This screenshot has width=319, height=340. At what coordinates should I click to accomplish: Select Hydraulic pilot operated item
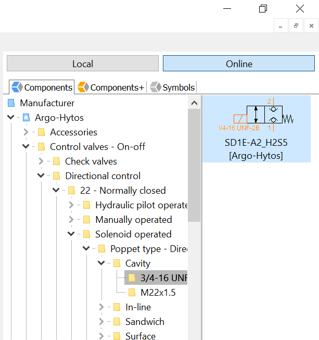(142, 205)
